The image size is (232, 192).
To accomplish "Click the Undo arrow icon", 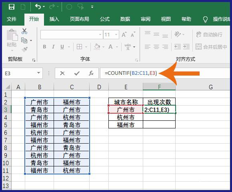I will coord(38,7).
